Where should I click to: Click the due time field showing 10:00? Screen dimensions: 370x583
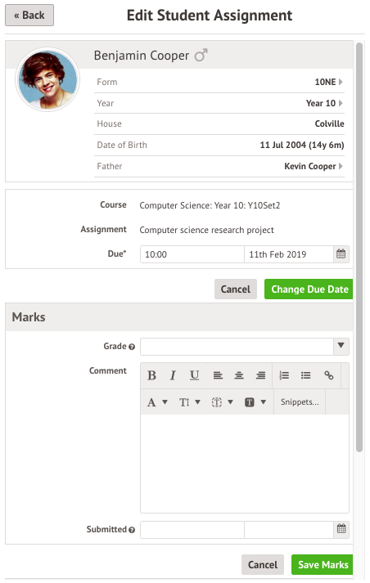pos(192,254)
